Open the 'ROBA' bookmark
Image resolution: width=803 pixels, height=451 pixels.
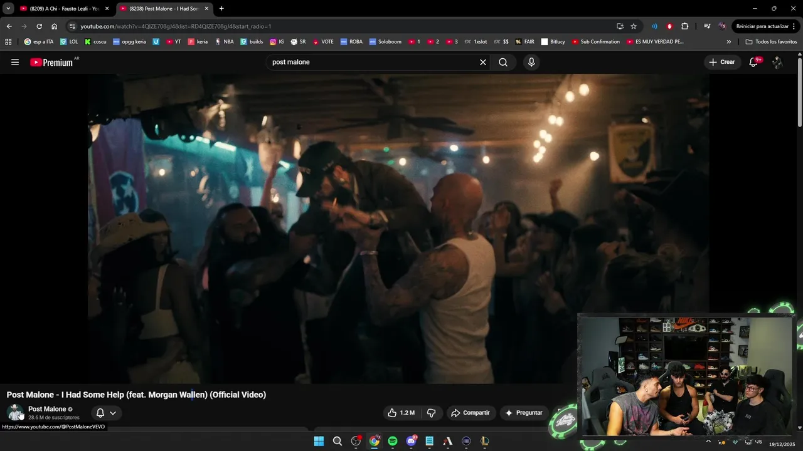[x=352, y=42]
